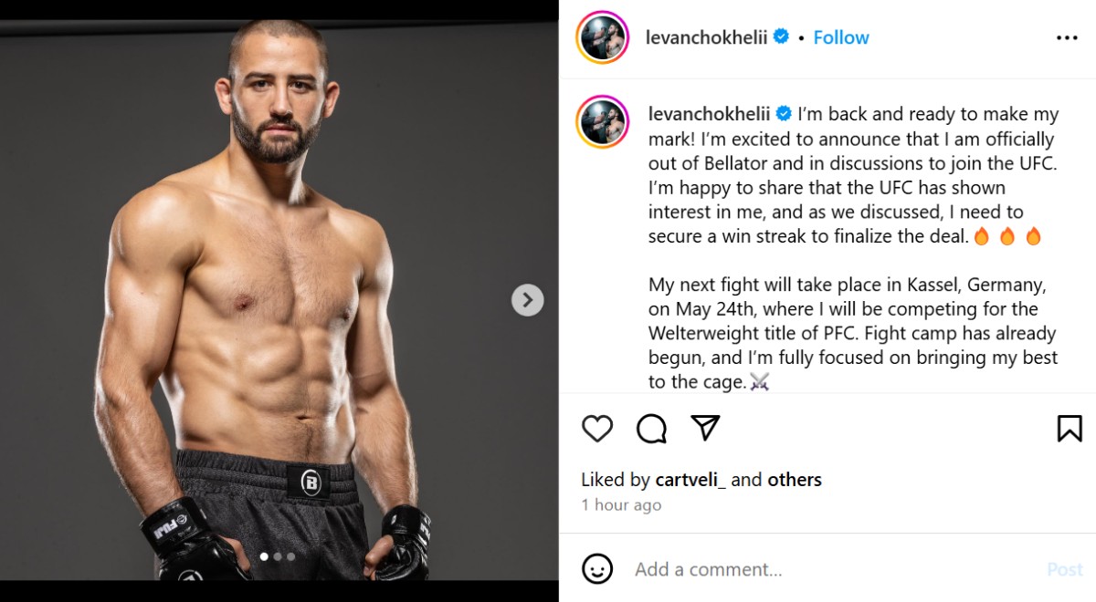The height and width of the screenshot is (602, 1096).
Task: Save post with bookmark icon
Action: coord(1070,428)
